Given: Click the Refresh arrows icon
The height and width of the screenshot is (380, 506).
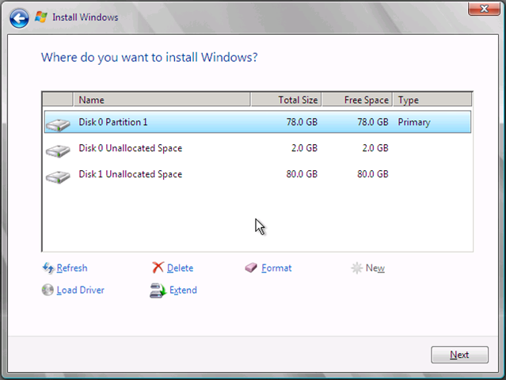Looking at the screenshot, I should pyautogui.click(x=48, y=268).
